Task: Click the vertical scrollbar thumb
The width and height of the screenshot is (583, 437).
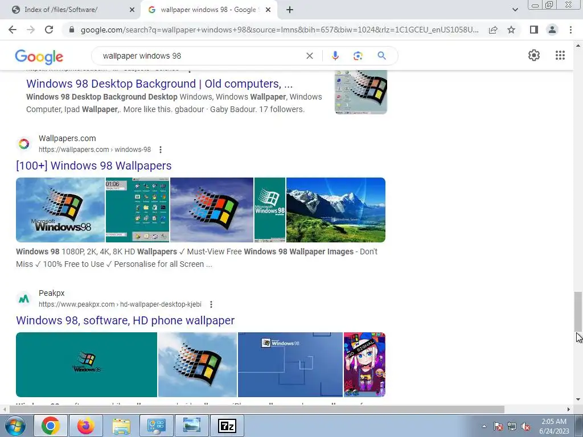Action: pos(578,311)
